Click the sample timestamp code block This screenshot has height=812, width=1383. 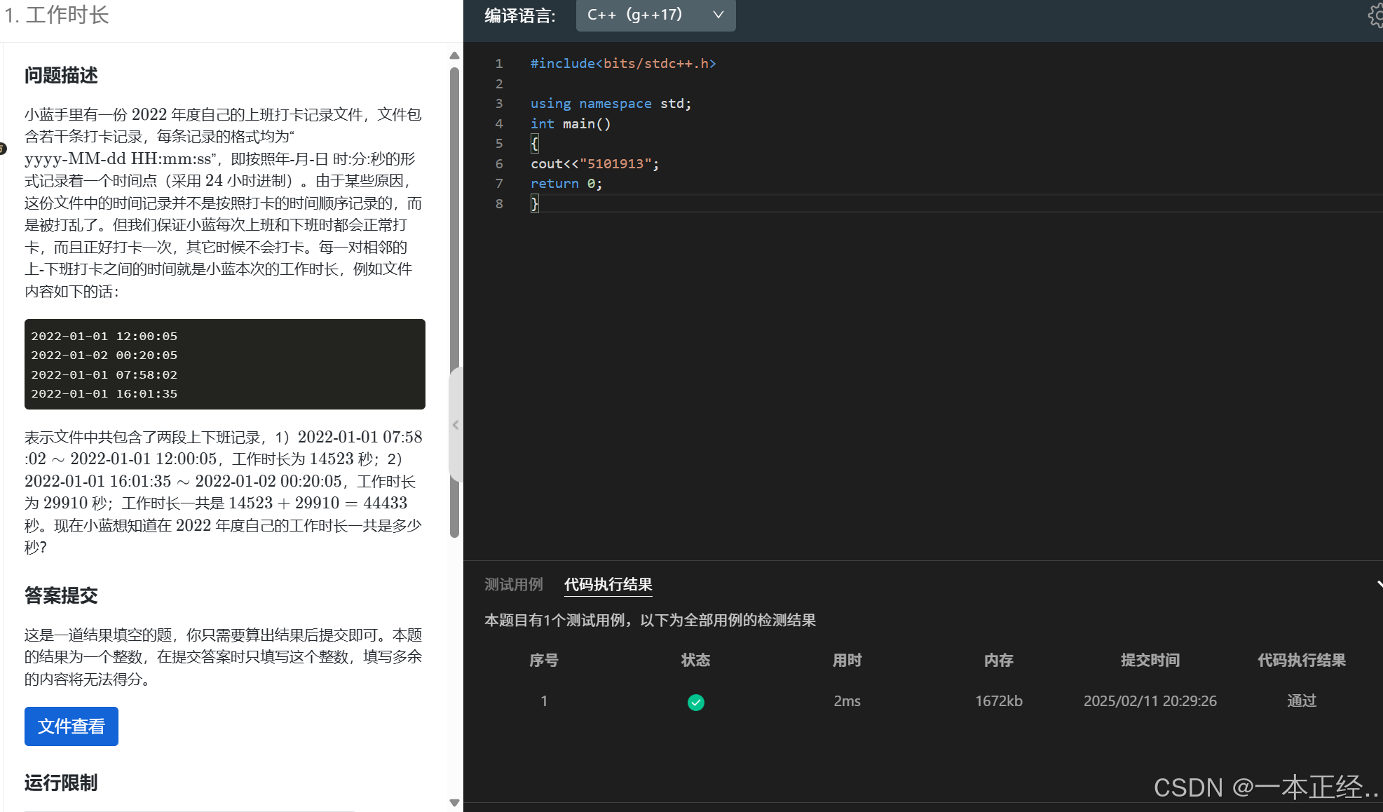coord(224,364)
